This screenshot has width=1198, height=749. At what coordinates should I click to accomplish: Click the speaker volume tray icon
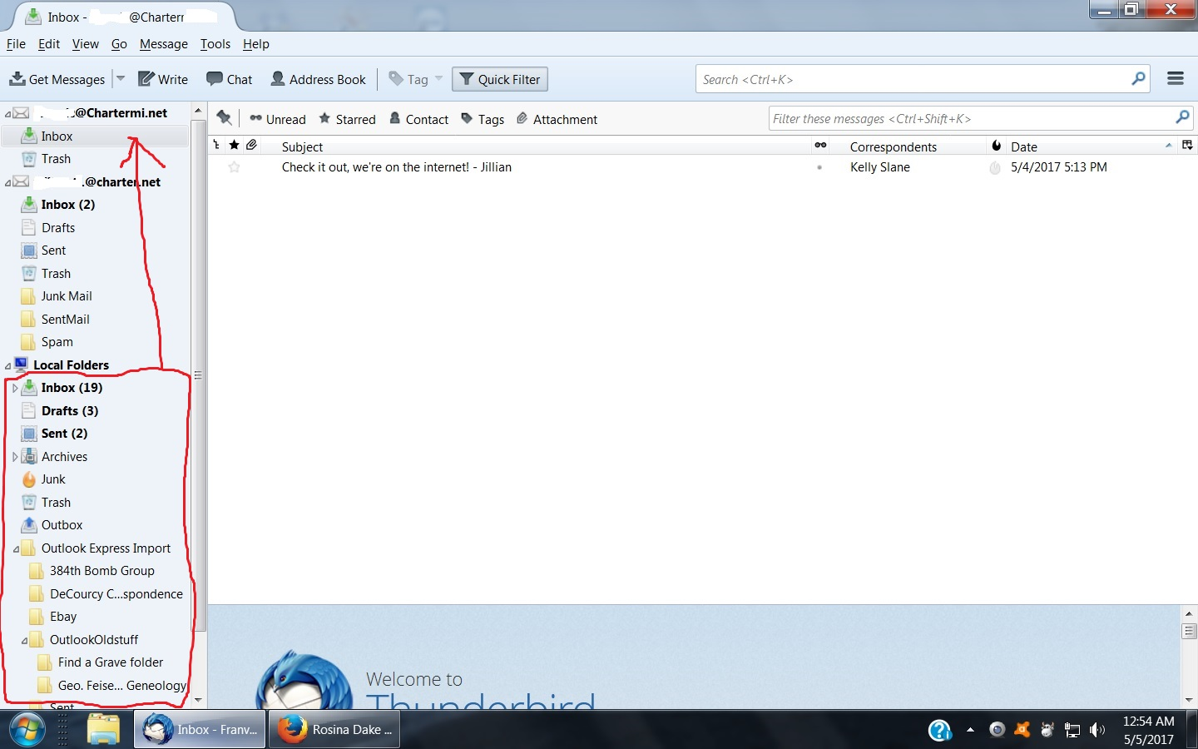(x=1097, y=730)
